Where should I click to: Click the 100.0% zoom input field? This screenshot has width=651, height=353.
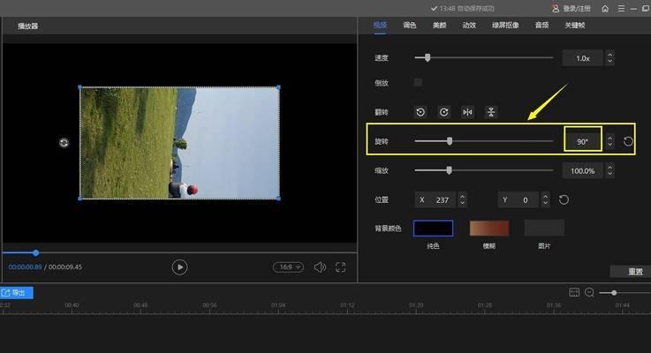click(582, 170)
